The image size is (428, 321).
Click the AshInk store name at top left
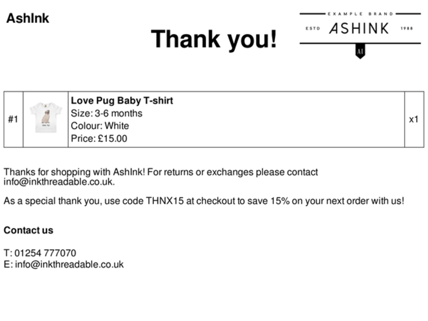click(28, 18)
